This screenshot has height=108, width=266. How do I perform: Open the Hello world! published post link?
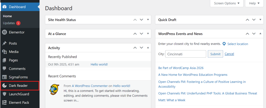tap(99, 64)
